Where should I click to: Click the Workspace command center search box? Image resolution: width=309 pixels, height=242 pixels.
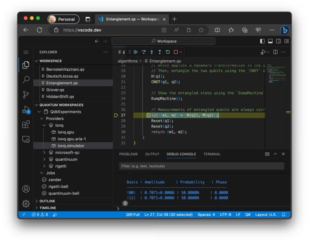[x=163, y=41]
